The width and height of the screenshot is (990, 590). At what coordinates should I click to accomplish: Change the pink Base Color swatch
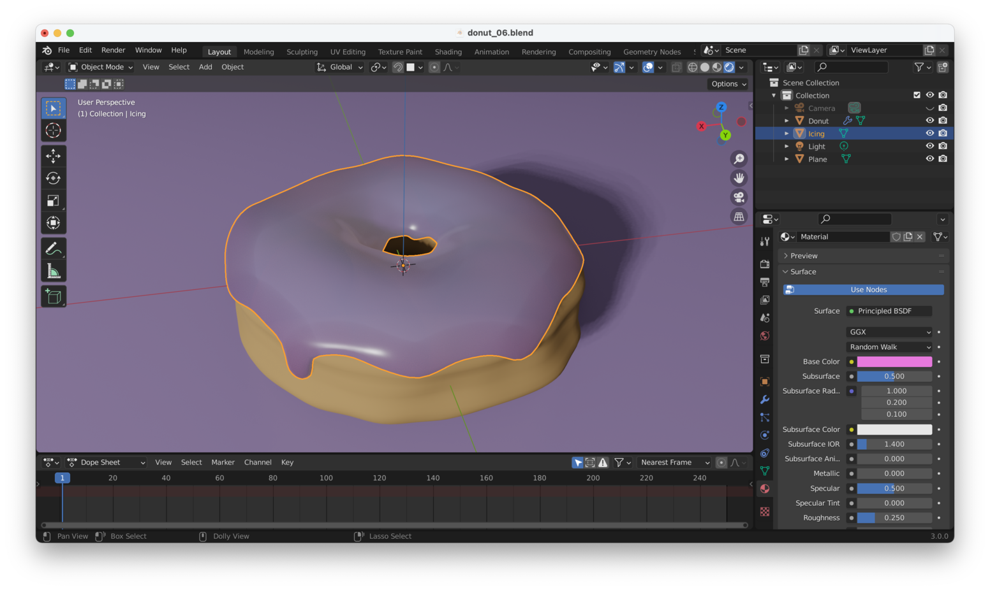tap(894, 361)
